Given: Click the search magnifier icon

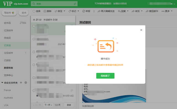Looking at the screenshot, I should click(x=34, y=4).
